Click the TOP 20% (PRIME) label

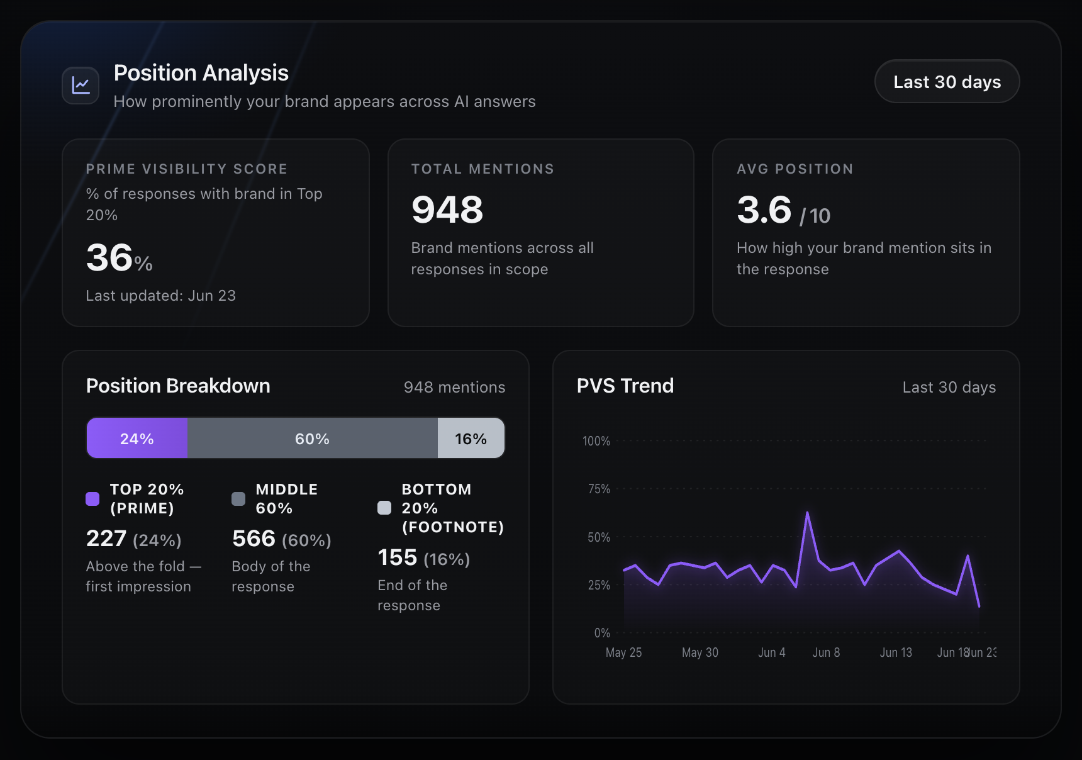click(x=147, y=499)
